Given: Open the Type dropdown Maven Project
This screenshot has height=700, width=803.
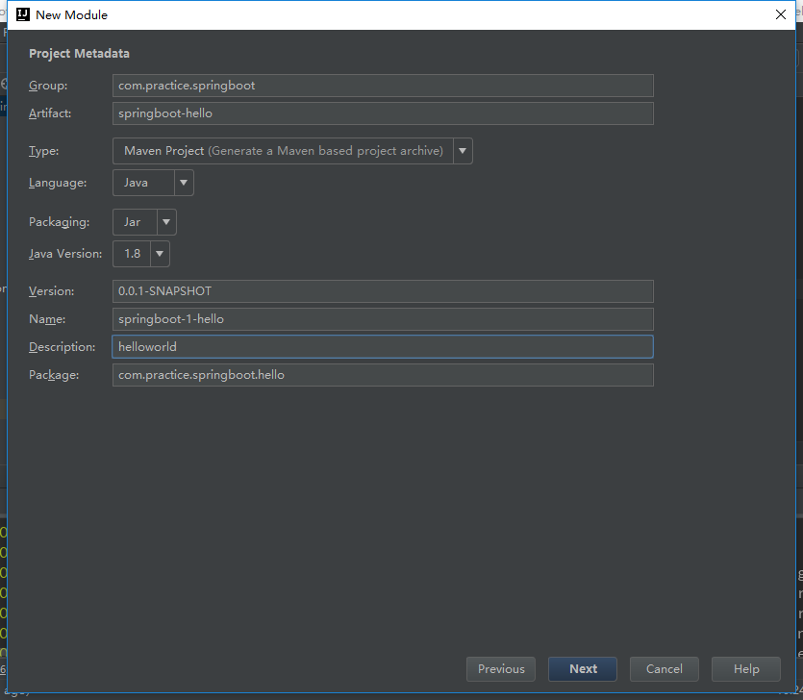Looking at the screenshot, I should coord(292,151).
